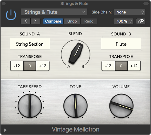
Task: Go to next preset with right arrow
Action: [x=35, y=21]
